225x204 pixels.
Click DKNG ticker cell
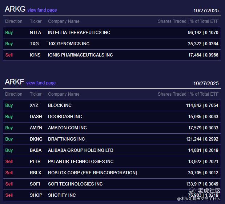tap(36, 139)
